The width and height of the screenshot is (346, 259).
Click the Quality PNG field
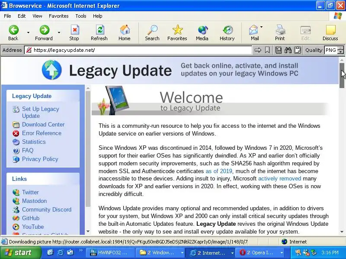click(331, 50)
